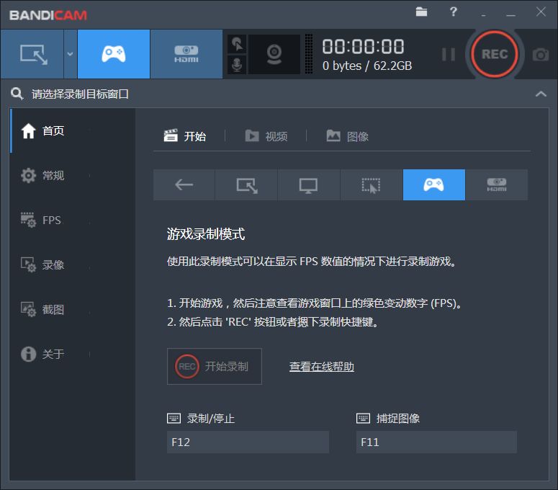Select fullscreen monitor mode icon
This screenshot has width=558, height=490.
click(308, 185)
